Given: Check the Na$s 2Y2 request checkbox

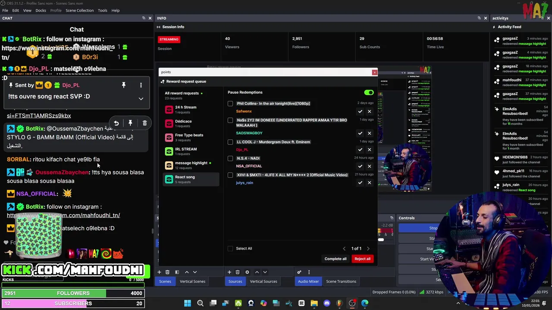Looking at the screenshot, I should pyautogui.click(x=230, y=120).
